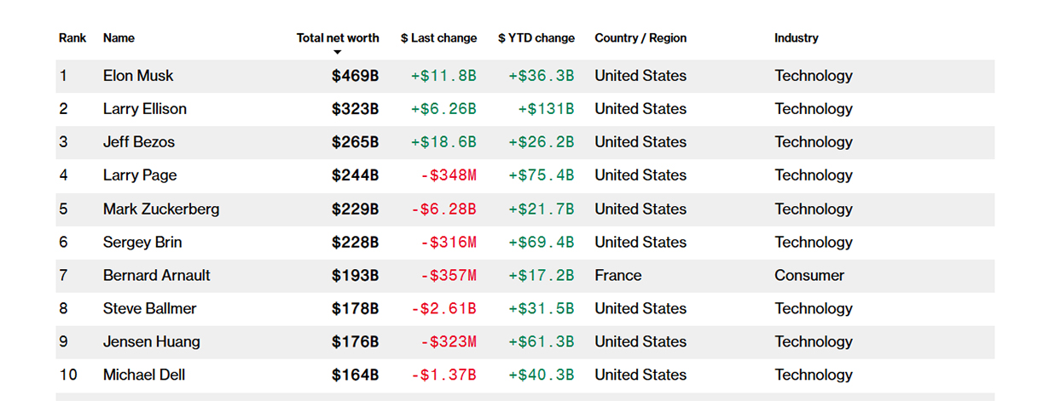Open Mark Zuckerberg's profile

point(161,209)
